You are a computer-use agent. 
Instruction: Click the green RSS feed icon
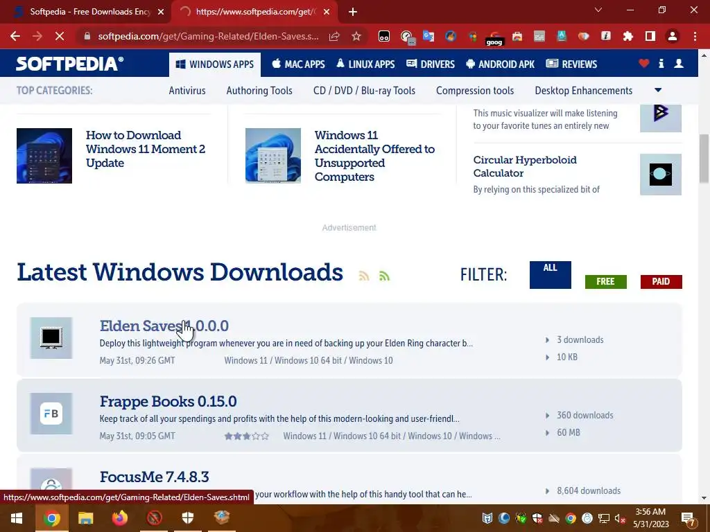(x=384, y=276)
